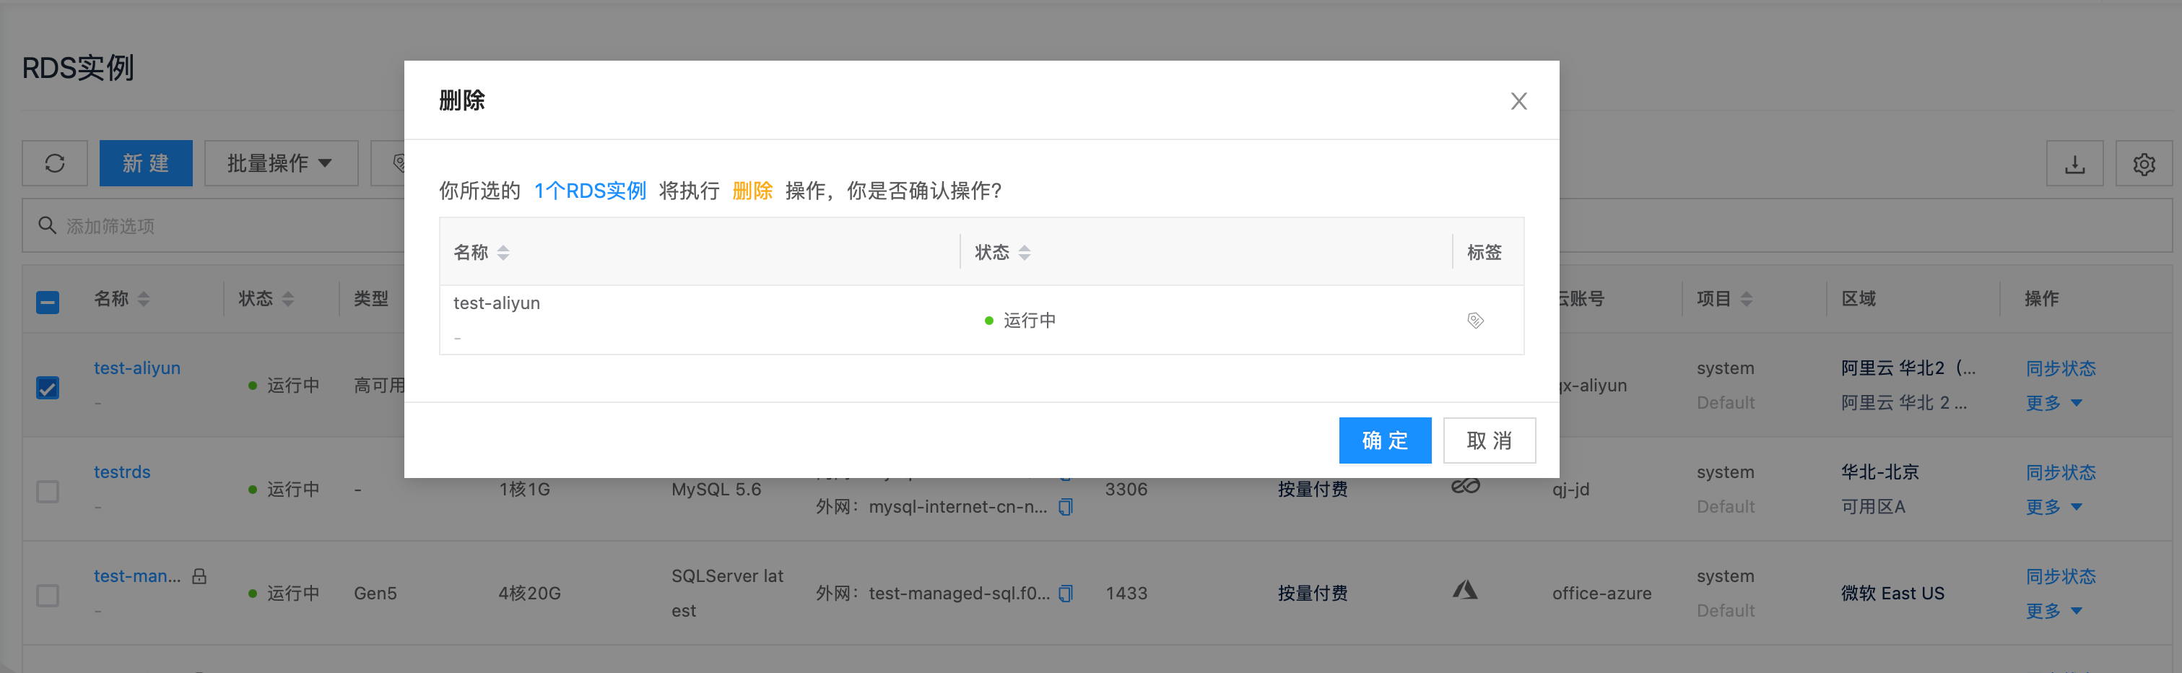Click the 添加筛选项 search field
This screenshot has width=2182, height=673.
tap(212, 226)
